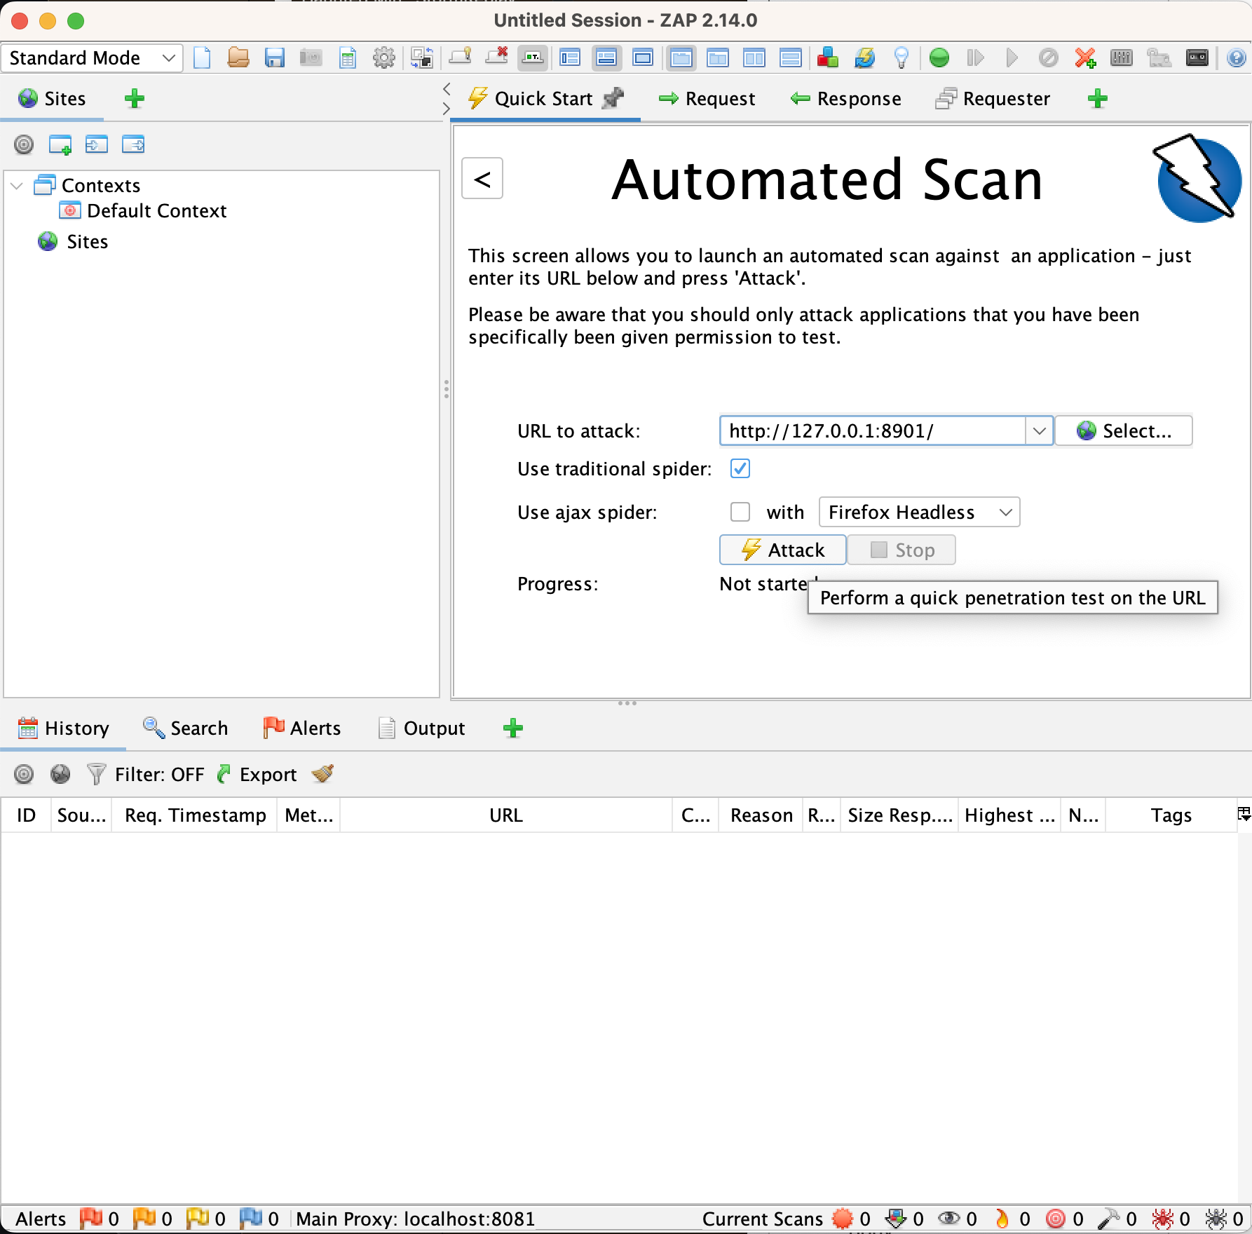Click the Persist Session floppy disk icon
Screen dimensions: 1252x1234
tap(274, 57)
